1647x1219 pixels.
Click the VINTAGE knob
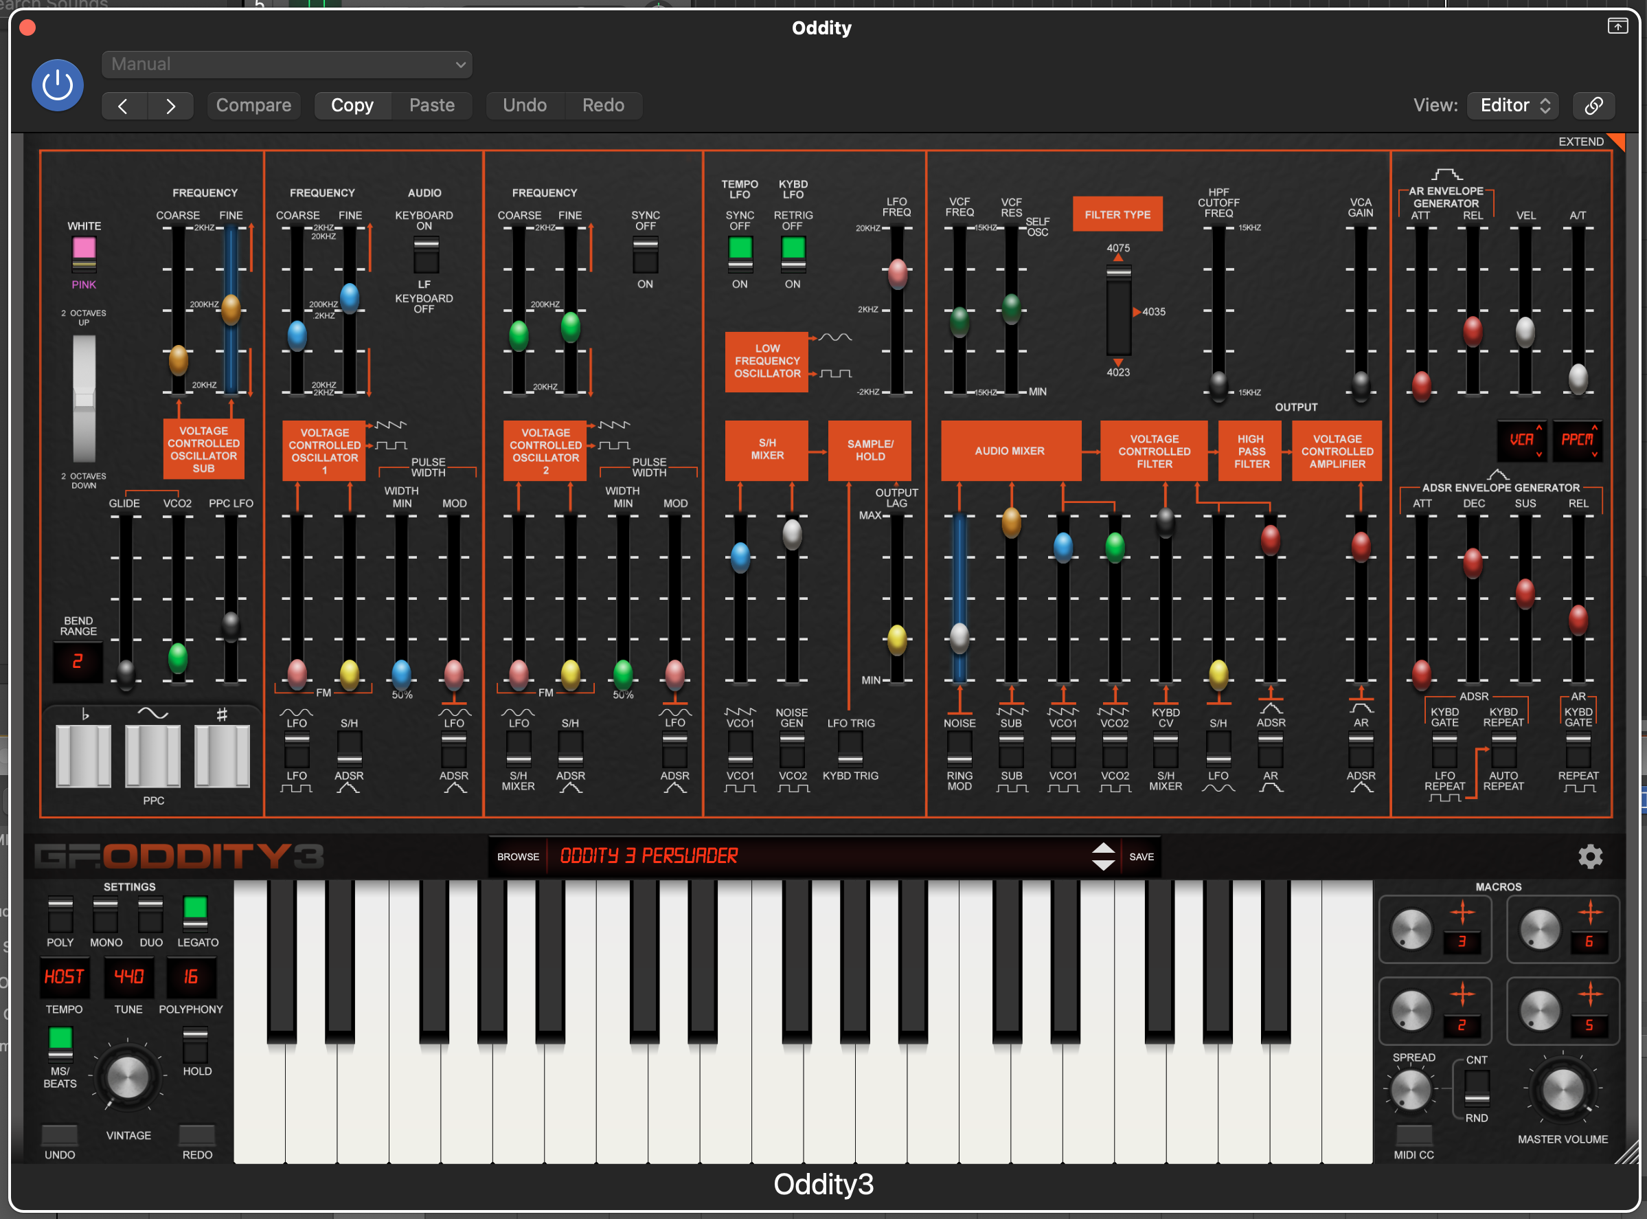[128, 1078]
